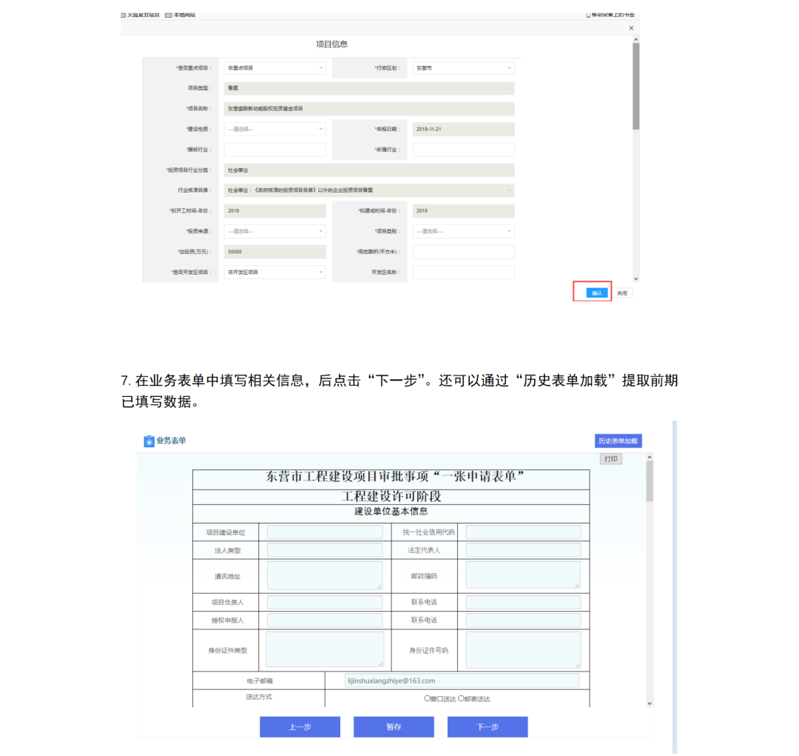Open the 是否重点项目 dropdown
Viewport: 799px width, 756px height.
point(275,68)
